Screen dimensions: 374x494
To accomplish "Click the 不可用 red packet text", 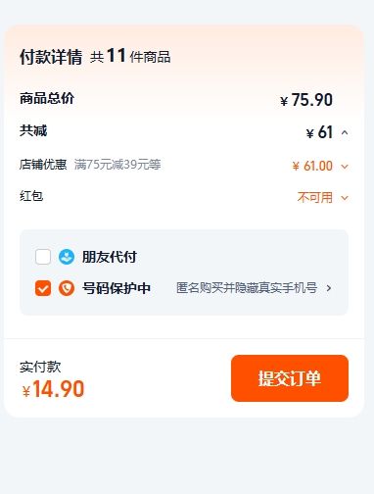I will click(315, 198).
